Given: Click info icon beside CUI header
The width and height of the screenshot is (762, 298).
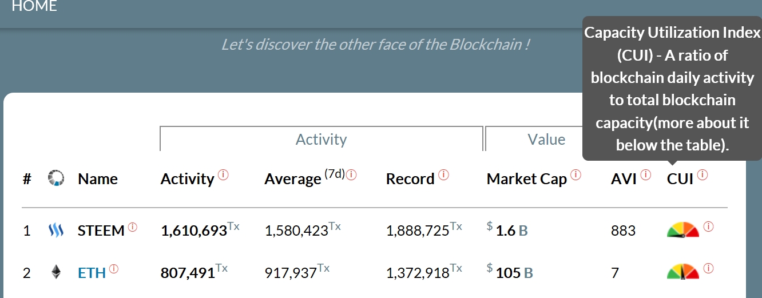Looking at the screenshot, I should pyautogui.click(x=703, y=175).
